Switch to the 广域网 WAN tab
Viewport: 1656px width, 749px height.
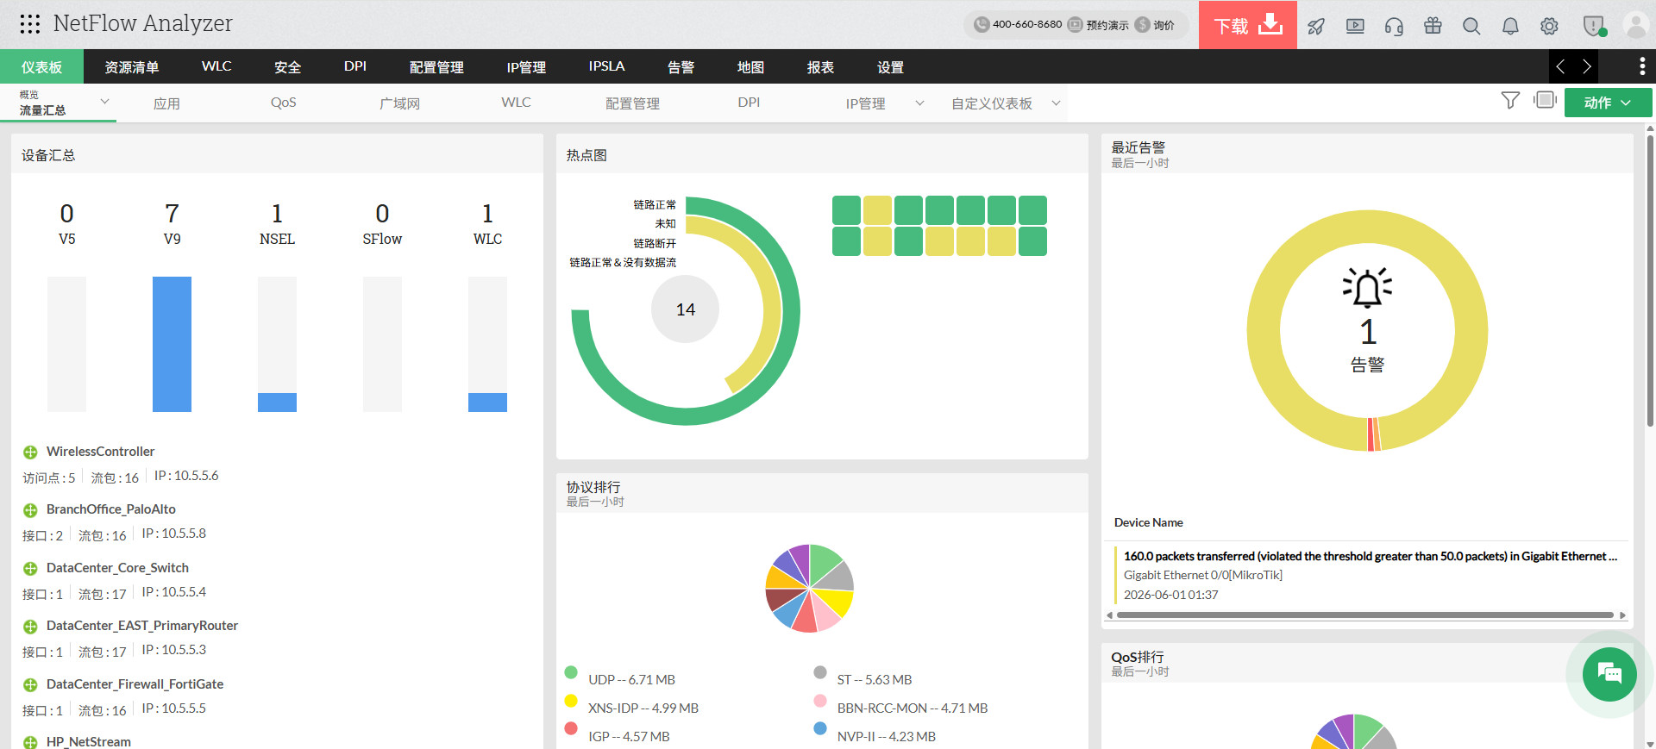399,103
